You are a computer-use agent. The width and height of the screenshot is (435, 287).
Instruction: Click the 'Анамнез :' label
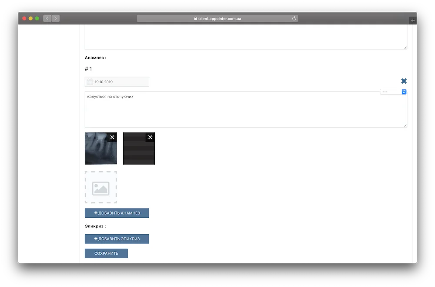click(95, 57)
